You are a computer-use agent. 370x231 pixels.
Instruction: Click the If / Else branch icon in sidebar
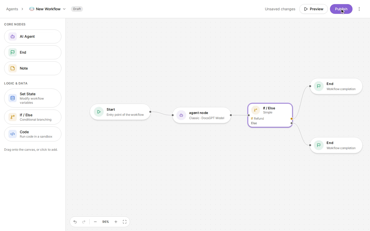click(x=13, y=117)
